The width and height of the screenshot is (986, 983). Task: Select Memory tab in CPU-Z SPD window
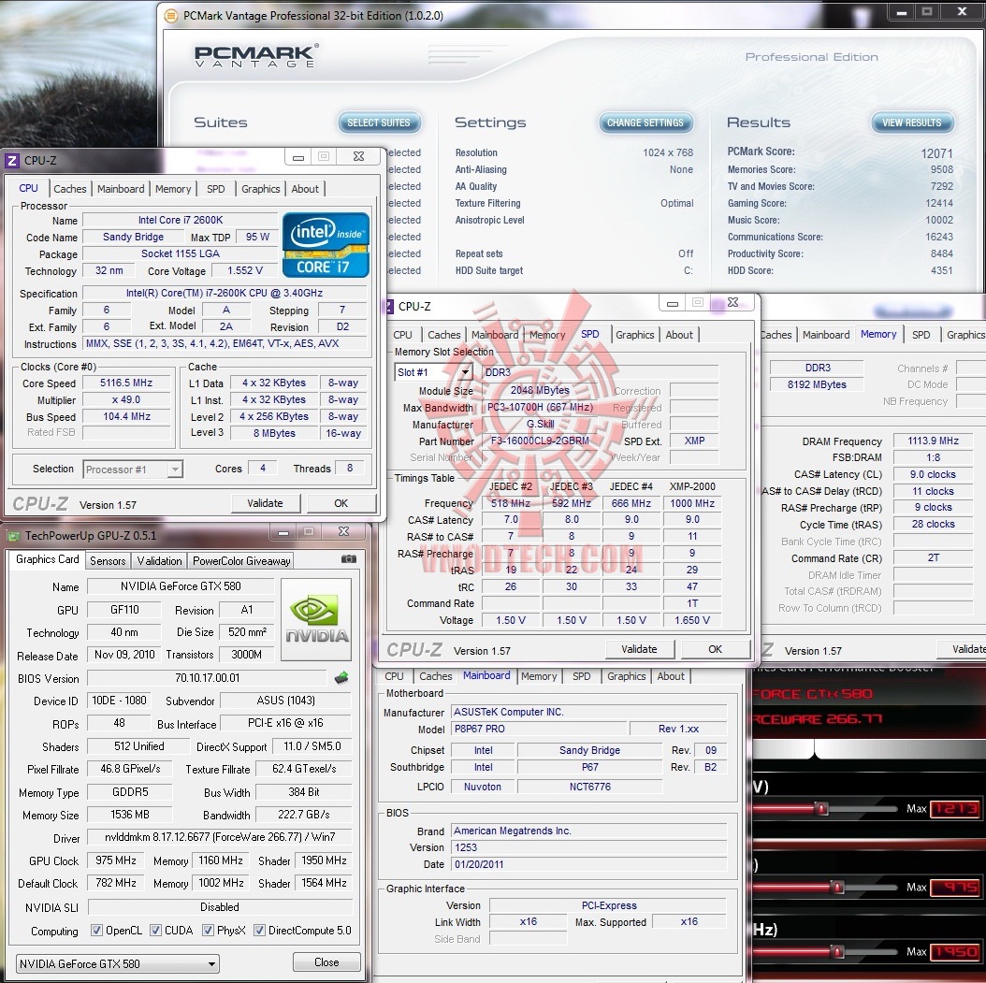coord(547,335)
